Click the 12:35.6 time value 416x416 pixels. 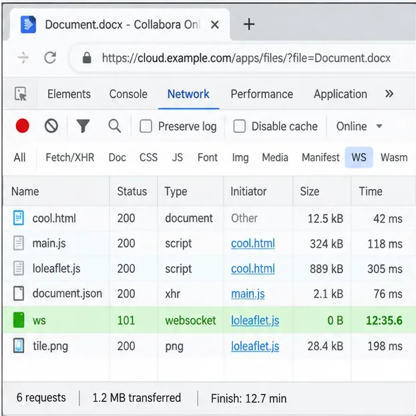(x=384, y=321)
